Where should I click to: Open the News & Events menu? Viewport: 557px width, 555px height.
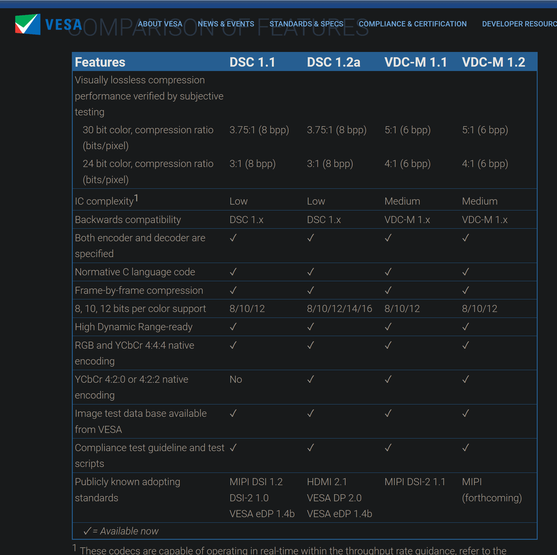226,24
